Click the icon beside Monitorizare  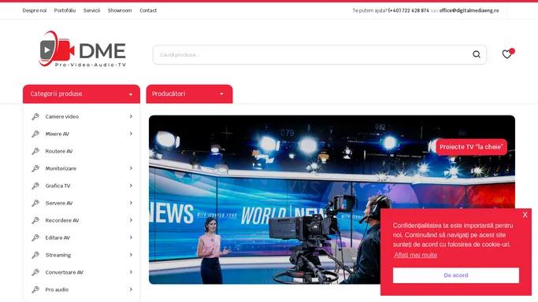click(x=35, y=168)
